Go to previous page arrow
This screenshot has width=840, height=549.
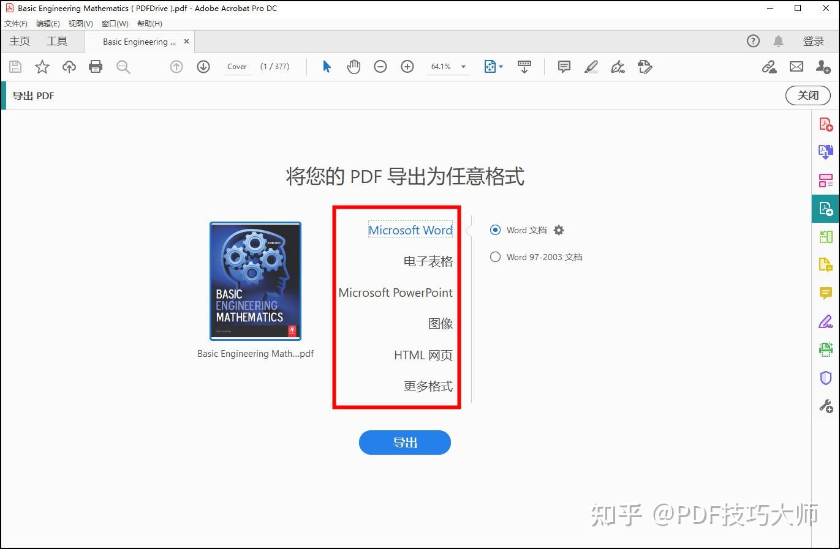(x=176, y=67)
